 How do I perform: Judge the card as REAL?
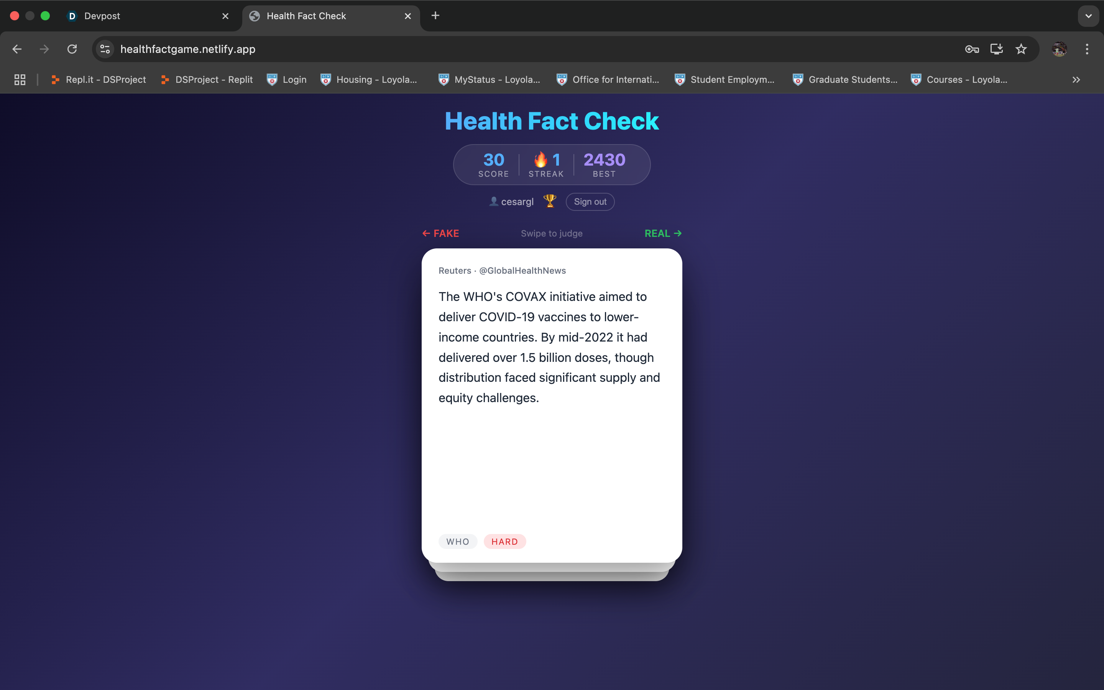[663, 234]
